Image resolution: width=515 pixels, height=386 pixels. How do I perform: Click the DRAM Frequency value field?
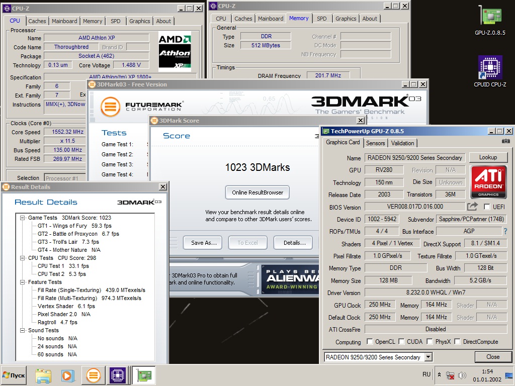click(x=328, y=75)
